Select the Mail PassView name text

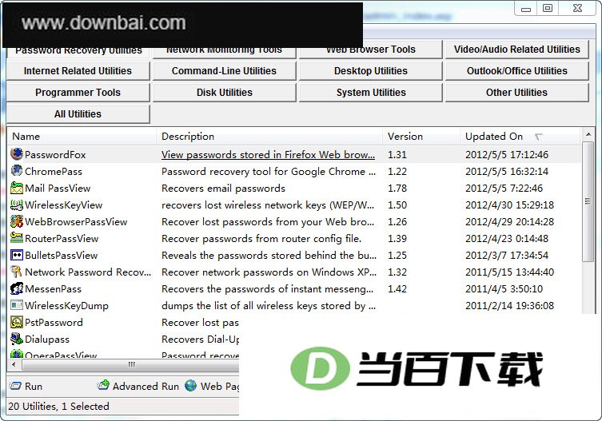[58, 189]
